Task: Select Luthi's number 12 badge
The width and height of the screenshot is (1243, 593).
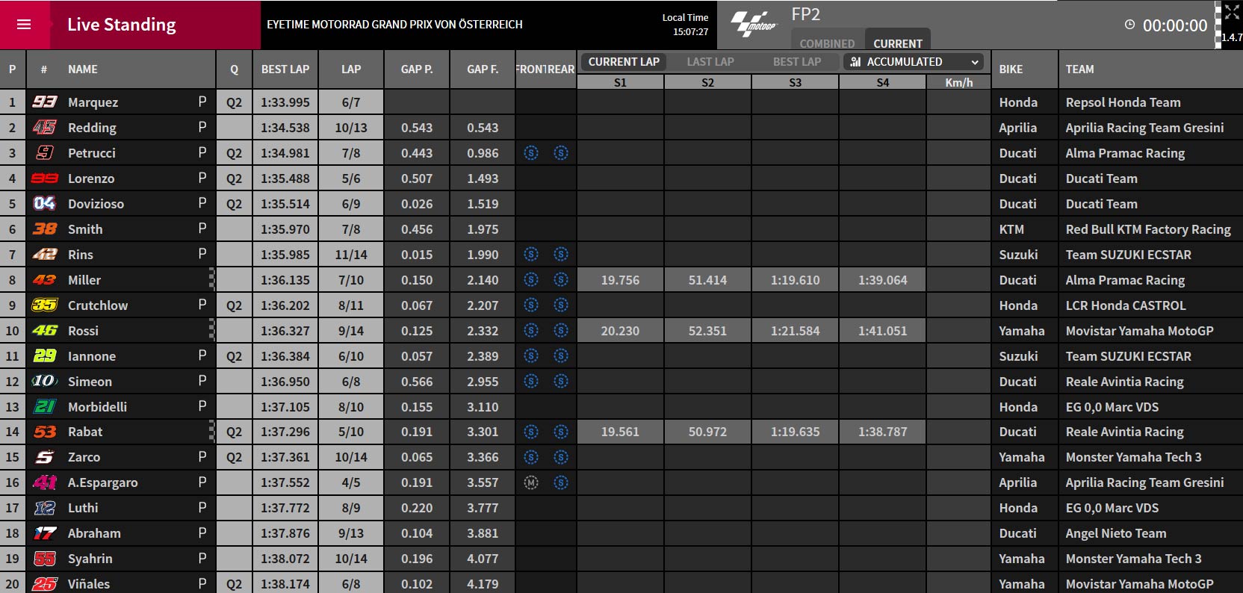Action: click(x=45, y=508)
